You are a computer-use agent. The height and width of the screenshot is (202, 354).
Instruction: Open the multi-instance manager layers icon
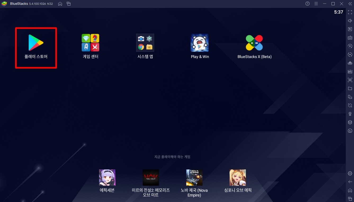click(350, 122)
